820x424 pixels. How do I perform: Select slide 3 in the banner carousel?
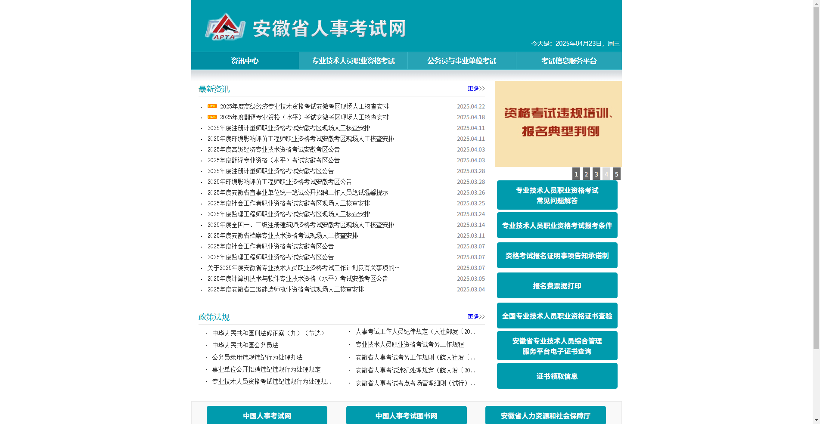596,174
